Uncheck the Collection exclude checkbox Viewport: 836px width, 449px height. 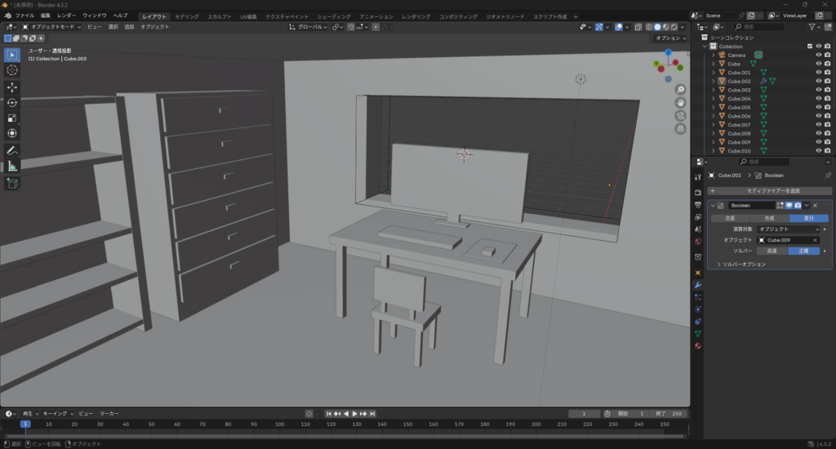click(x=810, y=46)
